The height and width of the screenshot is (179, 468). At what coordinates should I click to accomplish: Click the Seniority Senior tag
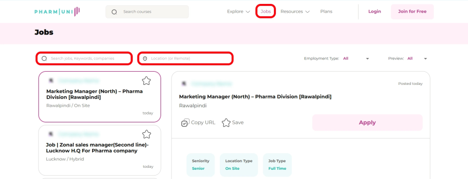(200, 165)
